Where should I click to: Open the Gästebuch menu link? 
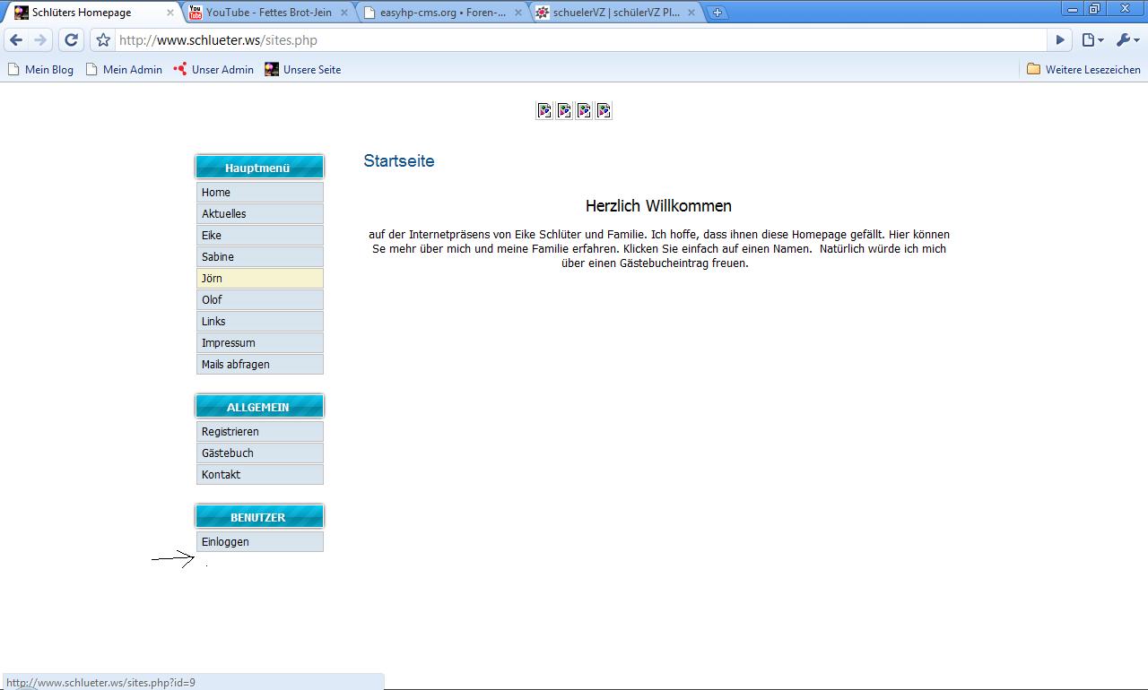(x=259, y=453)
